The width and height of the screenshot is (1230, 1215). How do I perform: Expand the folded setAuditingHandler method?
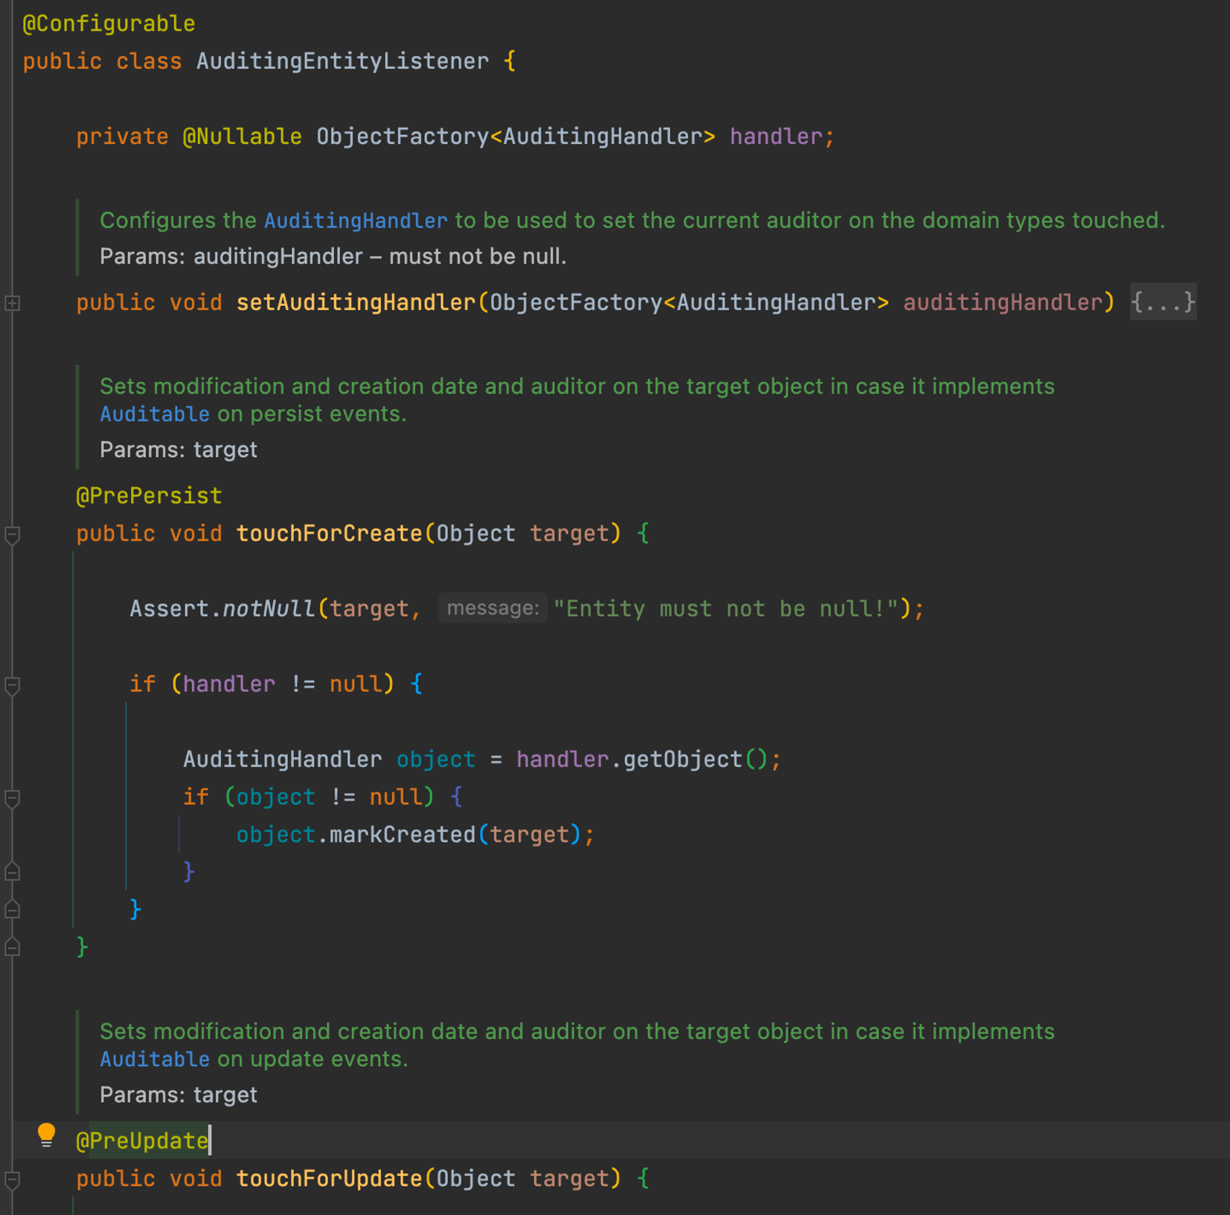pos(12,303)
